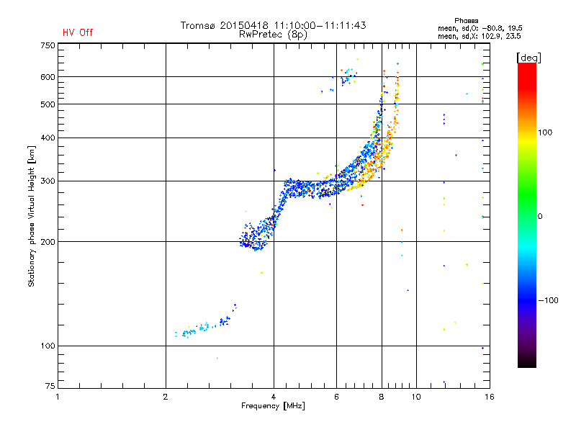Select the Tromsø 20150418 11:10:00-11:11:43 title
Viewport: 576px width, 432px height.
[x=273, y=25]
